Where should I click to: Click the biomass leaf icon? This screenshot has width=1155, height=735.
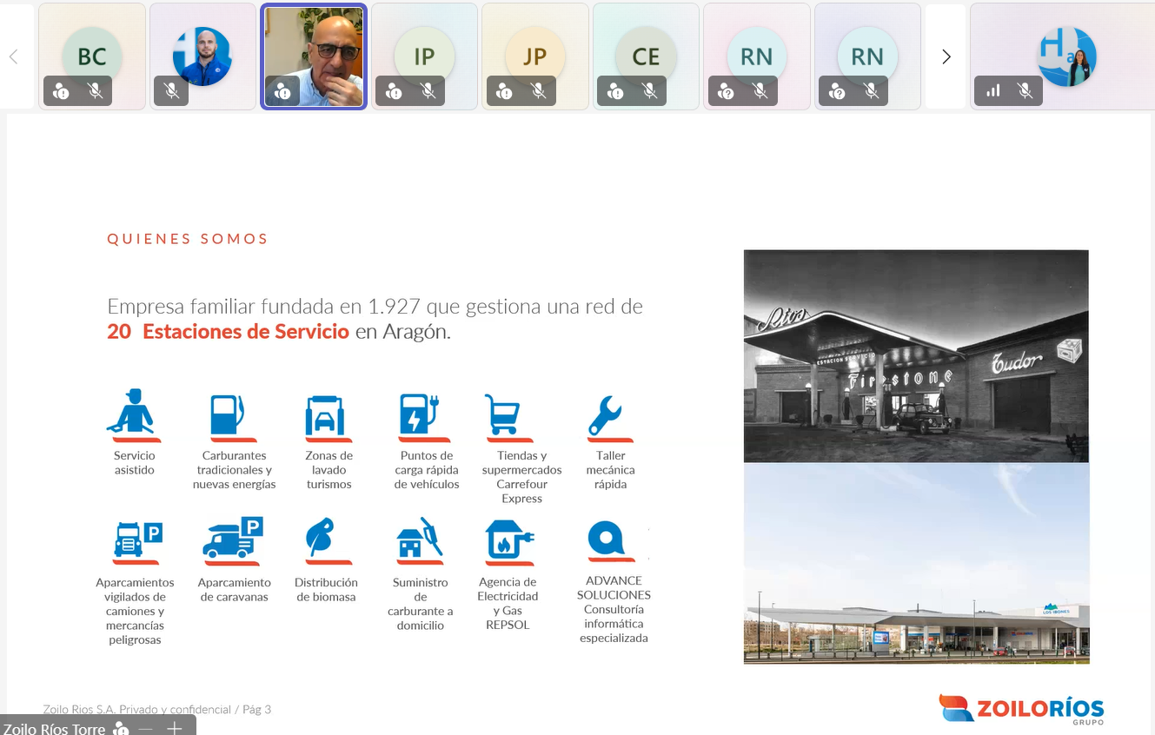coord(321,539)
